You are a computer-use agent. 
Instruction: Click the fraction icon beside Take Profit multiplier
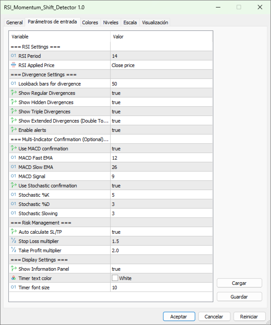click(14, 250)
